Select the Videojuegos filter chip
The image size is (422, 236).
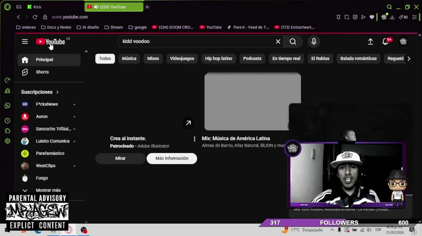pyautogui.click(x=182, y=59)
